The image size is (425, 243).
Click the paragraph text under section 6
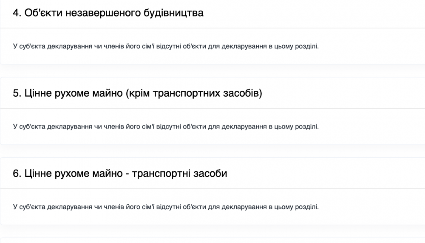(x=166, y=207)
